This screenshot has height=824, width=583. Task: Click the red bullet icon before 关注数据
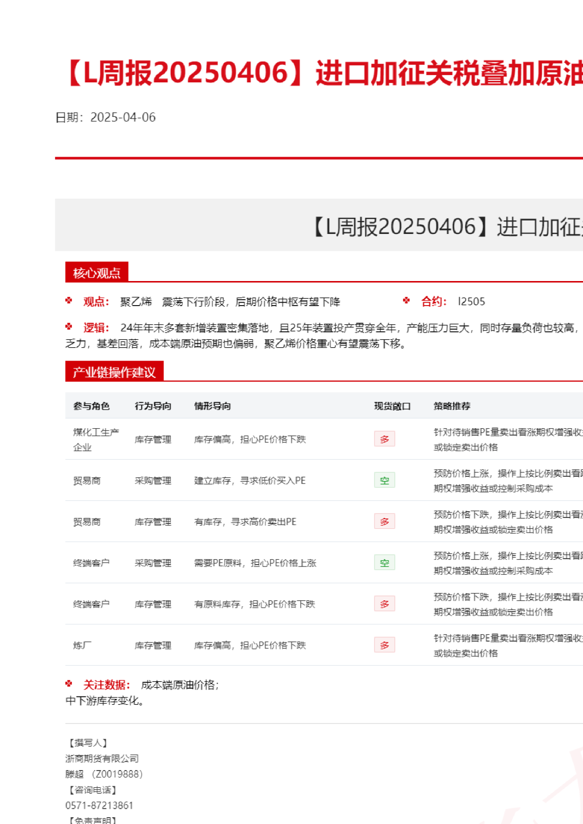(69, 684)
